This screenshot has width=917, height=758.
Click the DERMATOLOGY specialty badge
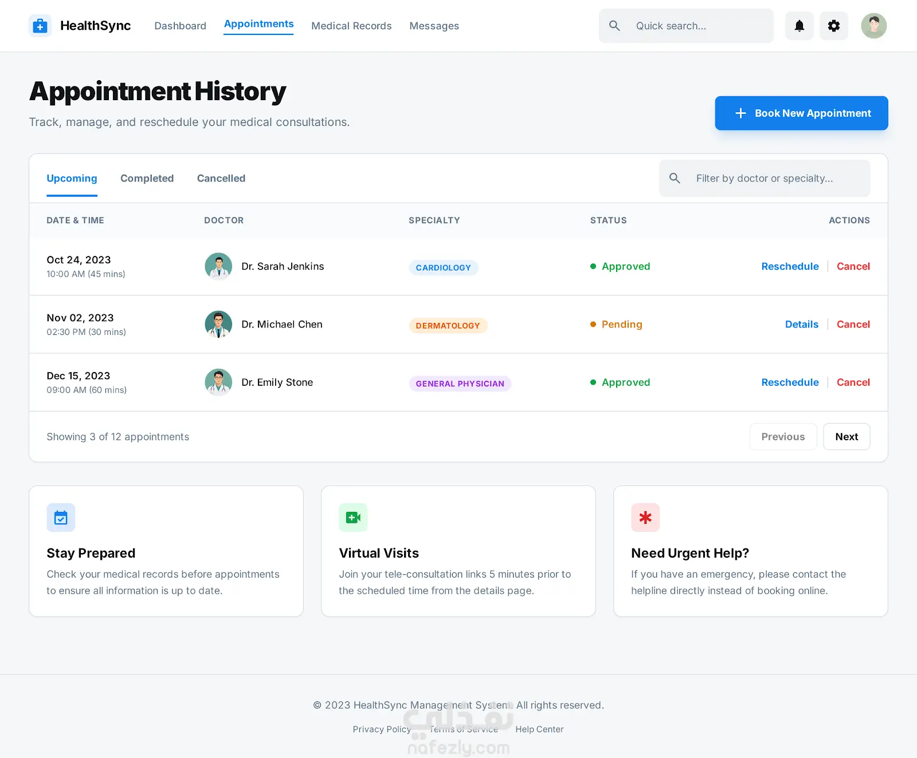pos(448,326)
